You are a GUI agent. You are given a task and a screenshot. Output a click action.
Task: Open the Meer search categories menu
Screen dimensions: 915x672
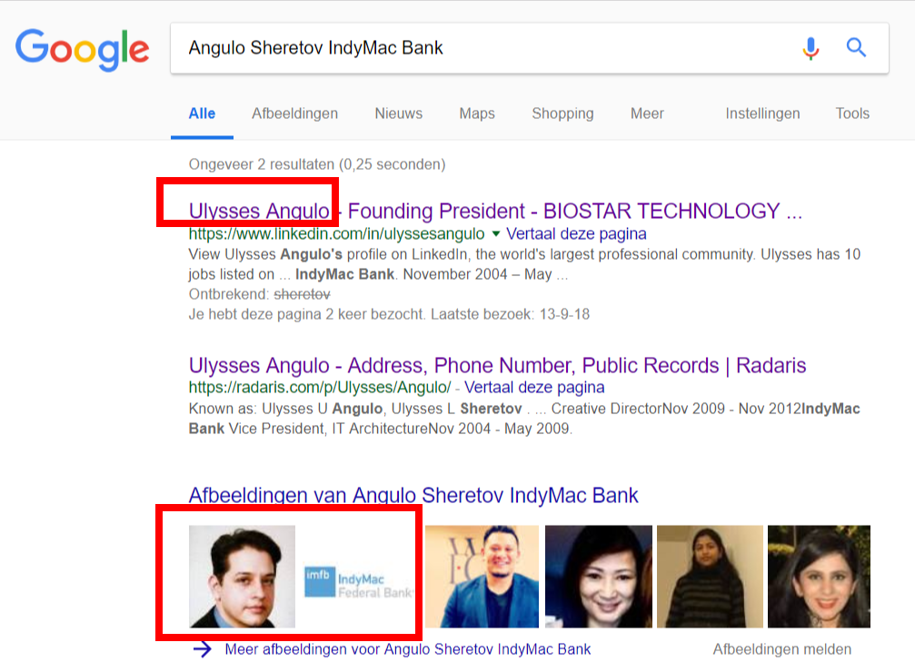click(x=647, y=114)
